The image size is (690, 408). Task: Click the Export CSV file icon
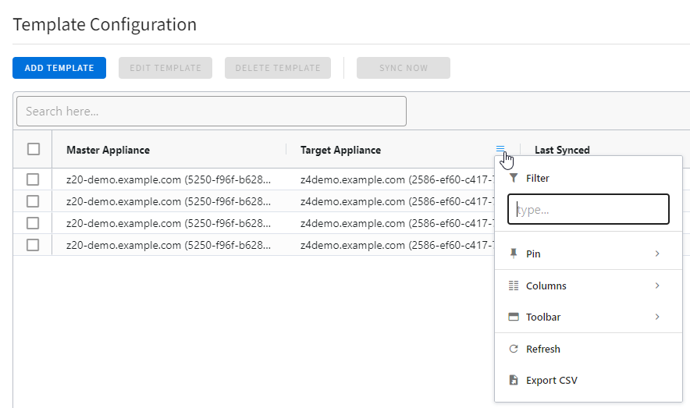(x=513, y=380)
